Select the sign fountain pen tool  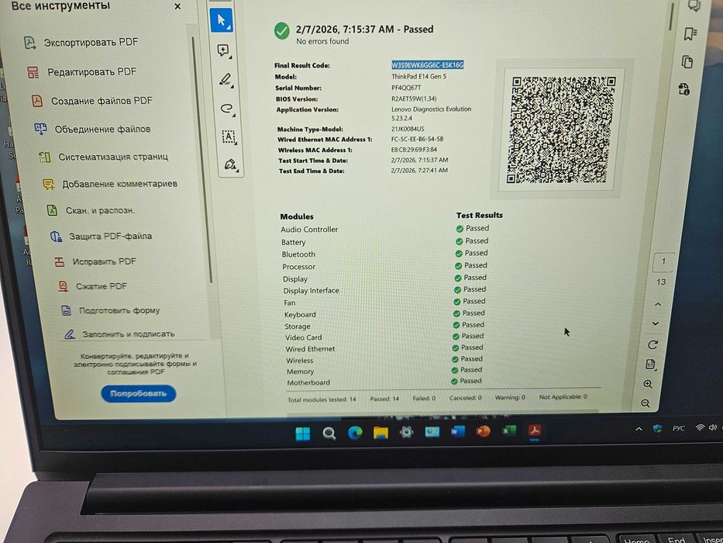tap(231, 164)
